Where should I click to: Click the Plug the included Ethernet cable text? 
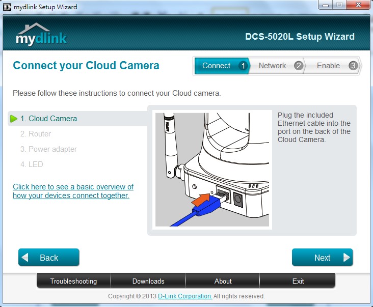point(314,127)
